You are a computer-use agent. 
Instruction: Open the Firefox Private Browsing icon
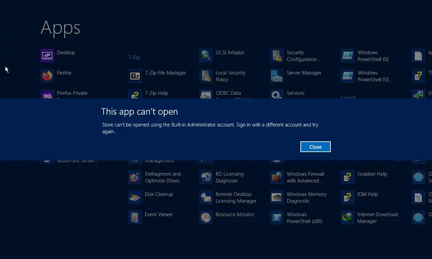(47, 94)
